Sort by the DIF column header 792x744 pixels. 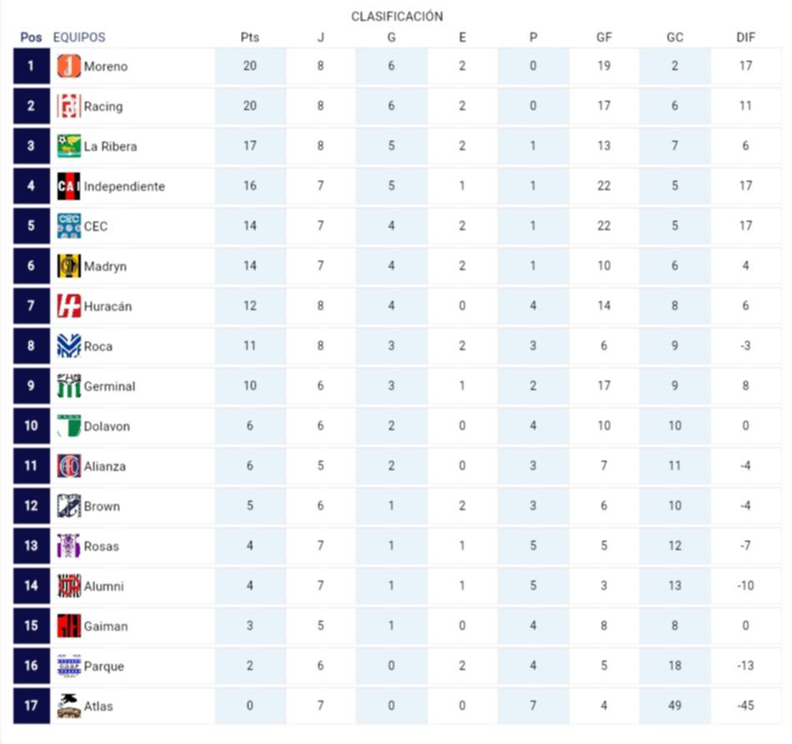(x=745, y=37)
